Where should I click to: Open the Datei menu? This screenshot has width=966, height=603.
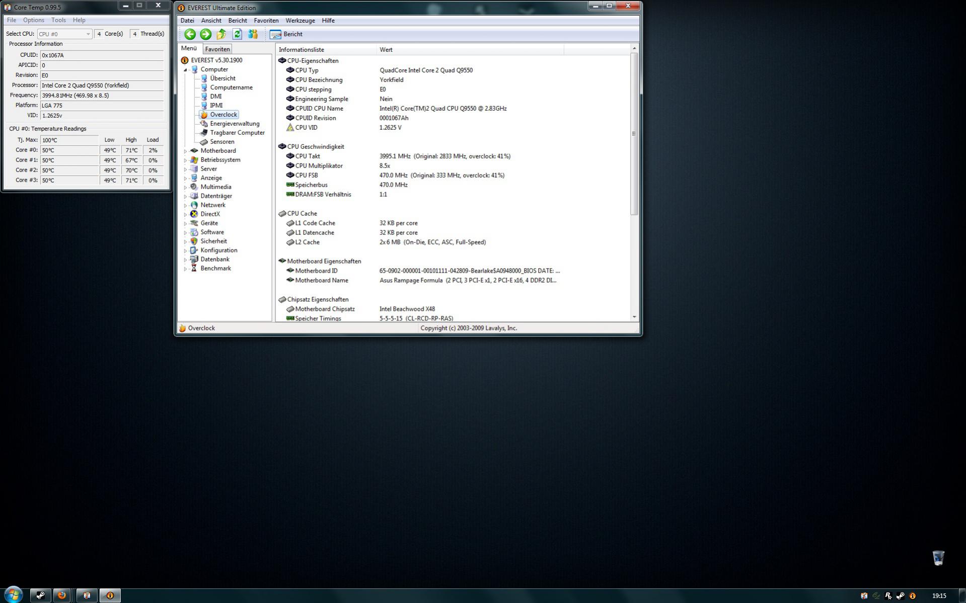tap(187, 21)
